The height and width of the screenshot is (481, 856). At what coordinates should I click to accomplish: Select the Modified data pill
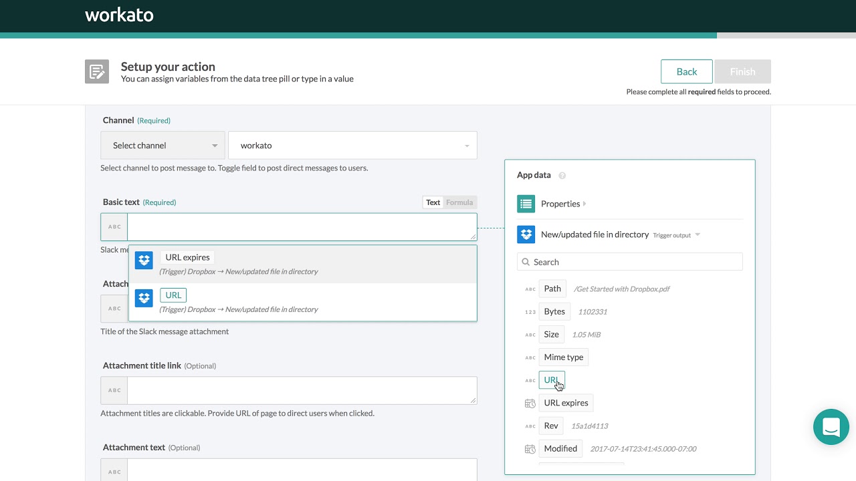coord(560,448)
